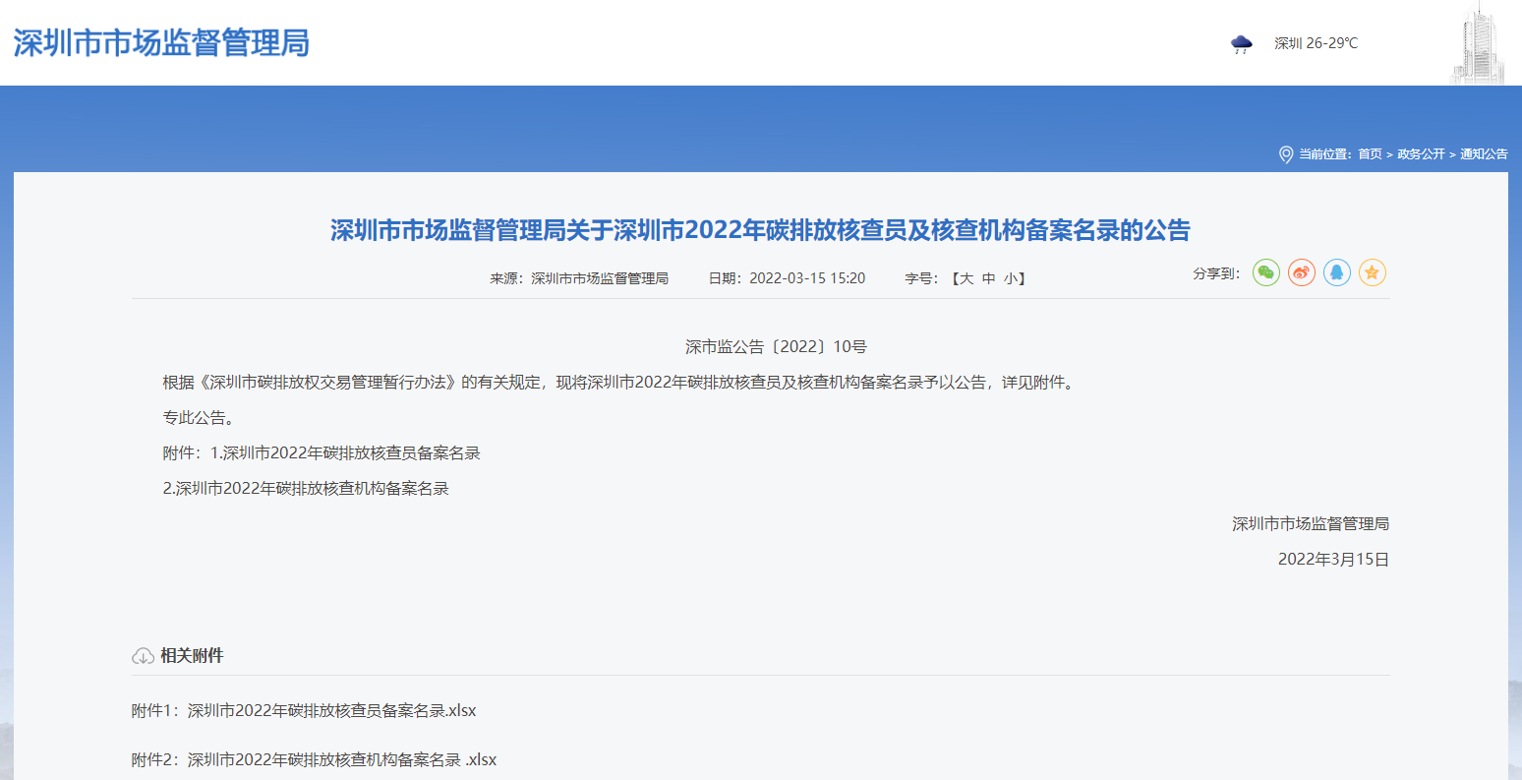Share the announcement via QQ icon
Viewport: 1522px width, 780px height.
(1337, 272)
